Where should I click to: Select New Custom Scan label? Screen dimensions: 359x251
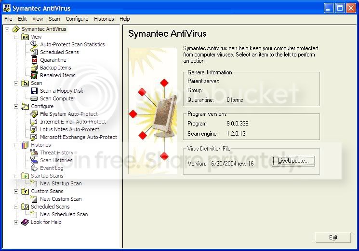point(61,199)
